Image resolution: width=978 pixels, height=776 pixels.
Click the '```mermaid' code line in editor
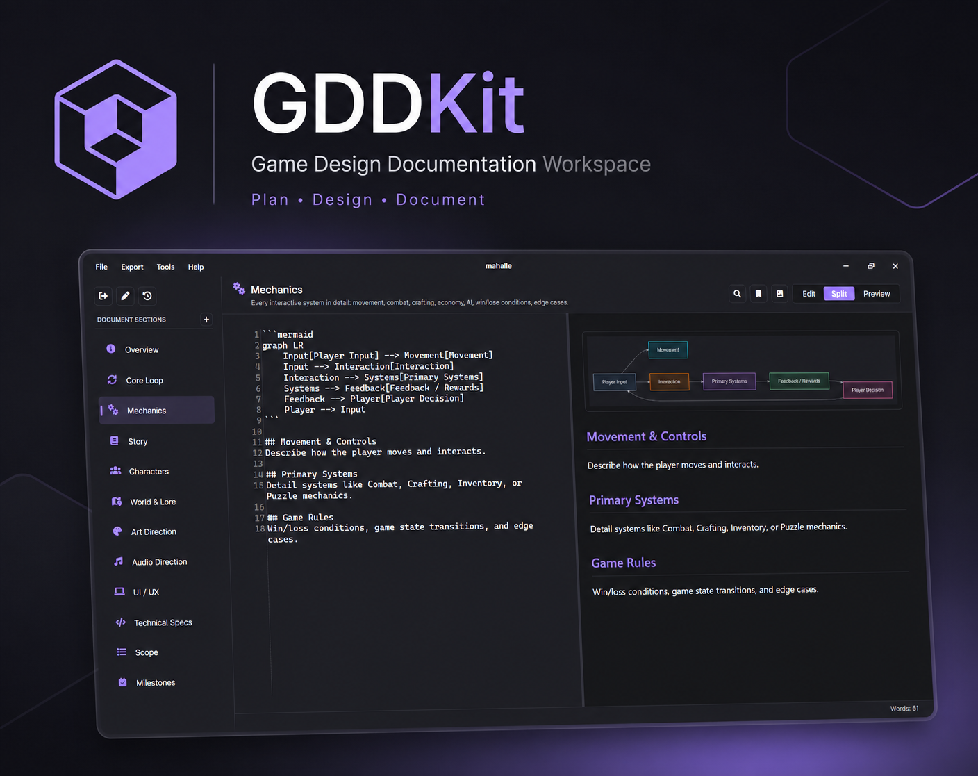(288, 334)
